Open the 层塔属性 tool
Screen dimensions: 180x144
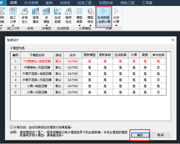36,15
